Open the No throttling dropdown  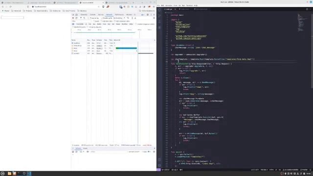119,18
